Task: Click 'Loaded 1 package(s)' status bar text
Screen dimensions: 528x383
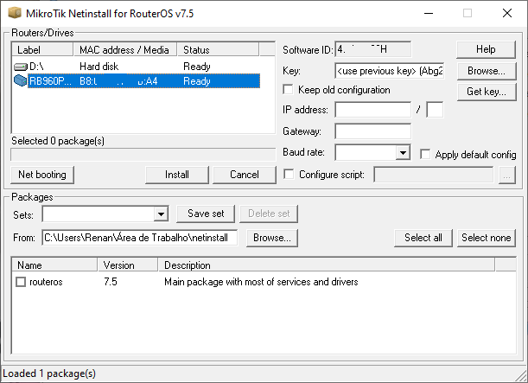Action: click(49, 373)
